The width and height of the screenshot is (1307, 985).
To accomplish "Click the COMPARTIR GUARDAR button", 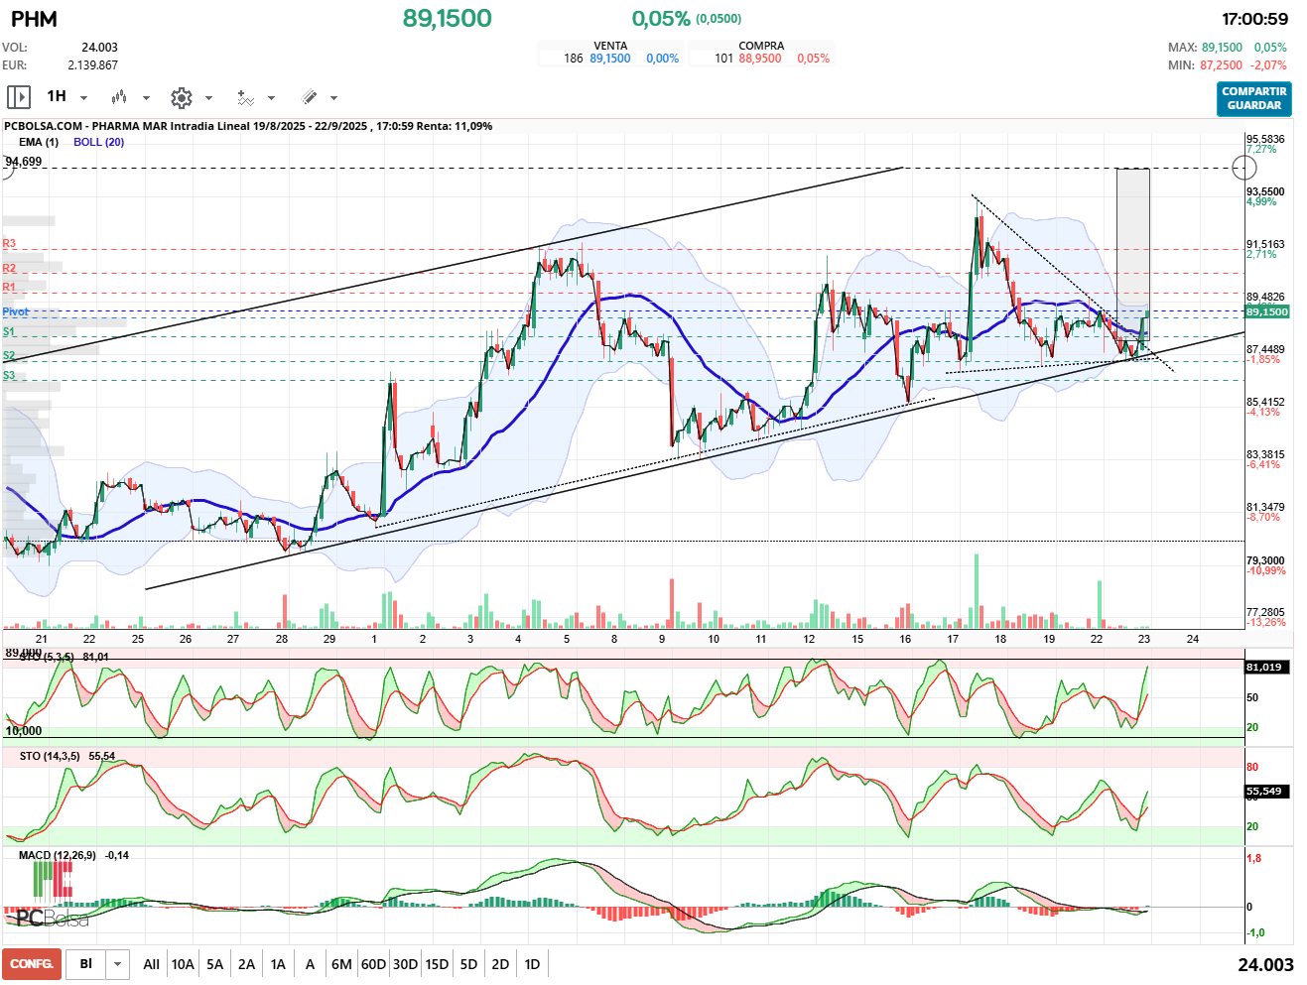I will coord(1254,98).
